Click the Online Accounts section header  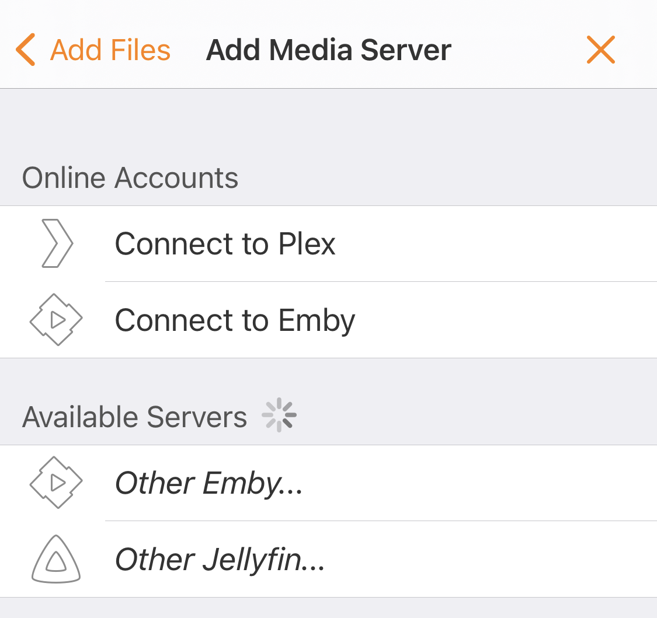coord(130,178)
